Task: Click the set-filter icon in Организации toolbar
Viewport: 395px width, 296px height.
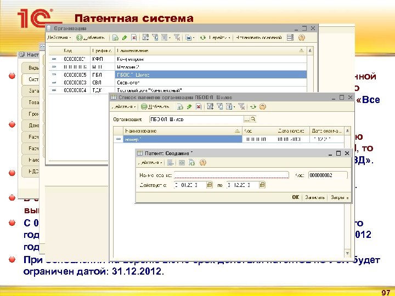Action: [155, 37]
